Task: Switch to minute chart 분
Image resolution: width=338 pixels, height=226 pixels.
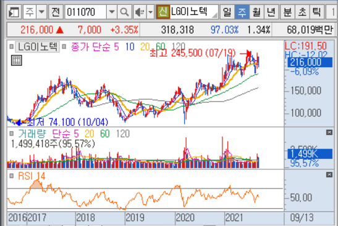Action: pos(288,12)
